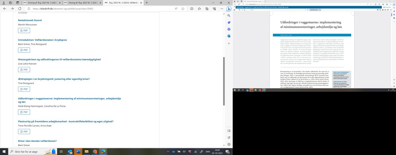Toggle read aloud icon in address bar
The height and width of the screenshot is (155, 396).
click(x=176, y=9)
